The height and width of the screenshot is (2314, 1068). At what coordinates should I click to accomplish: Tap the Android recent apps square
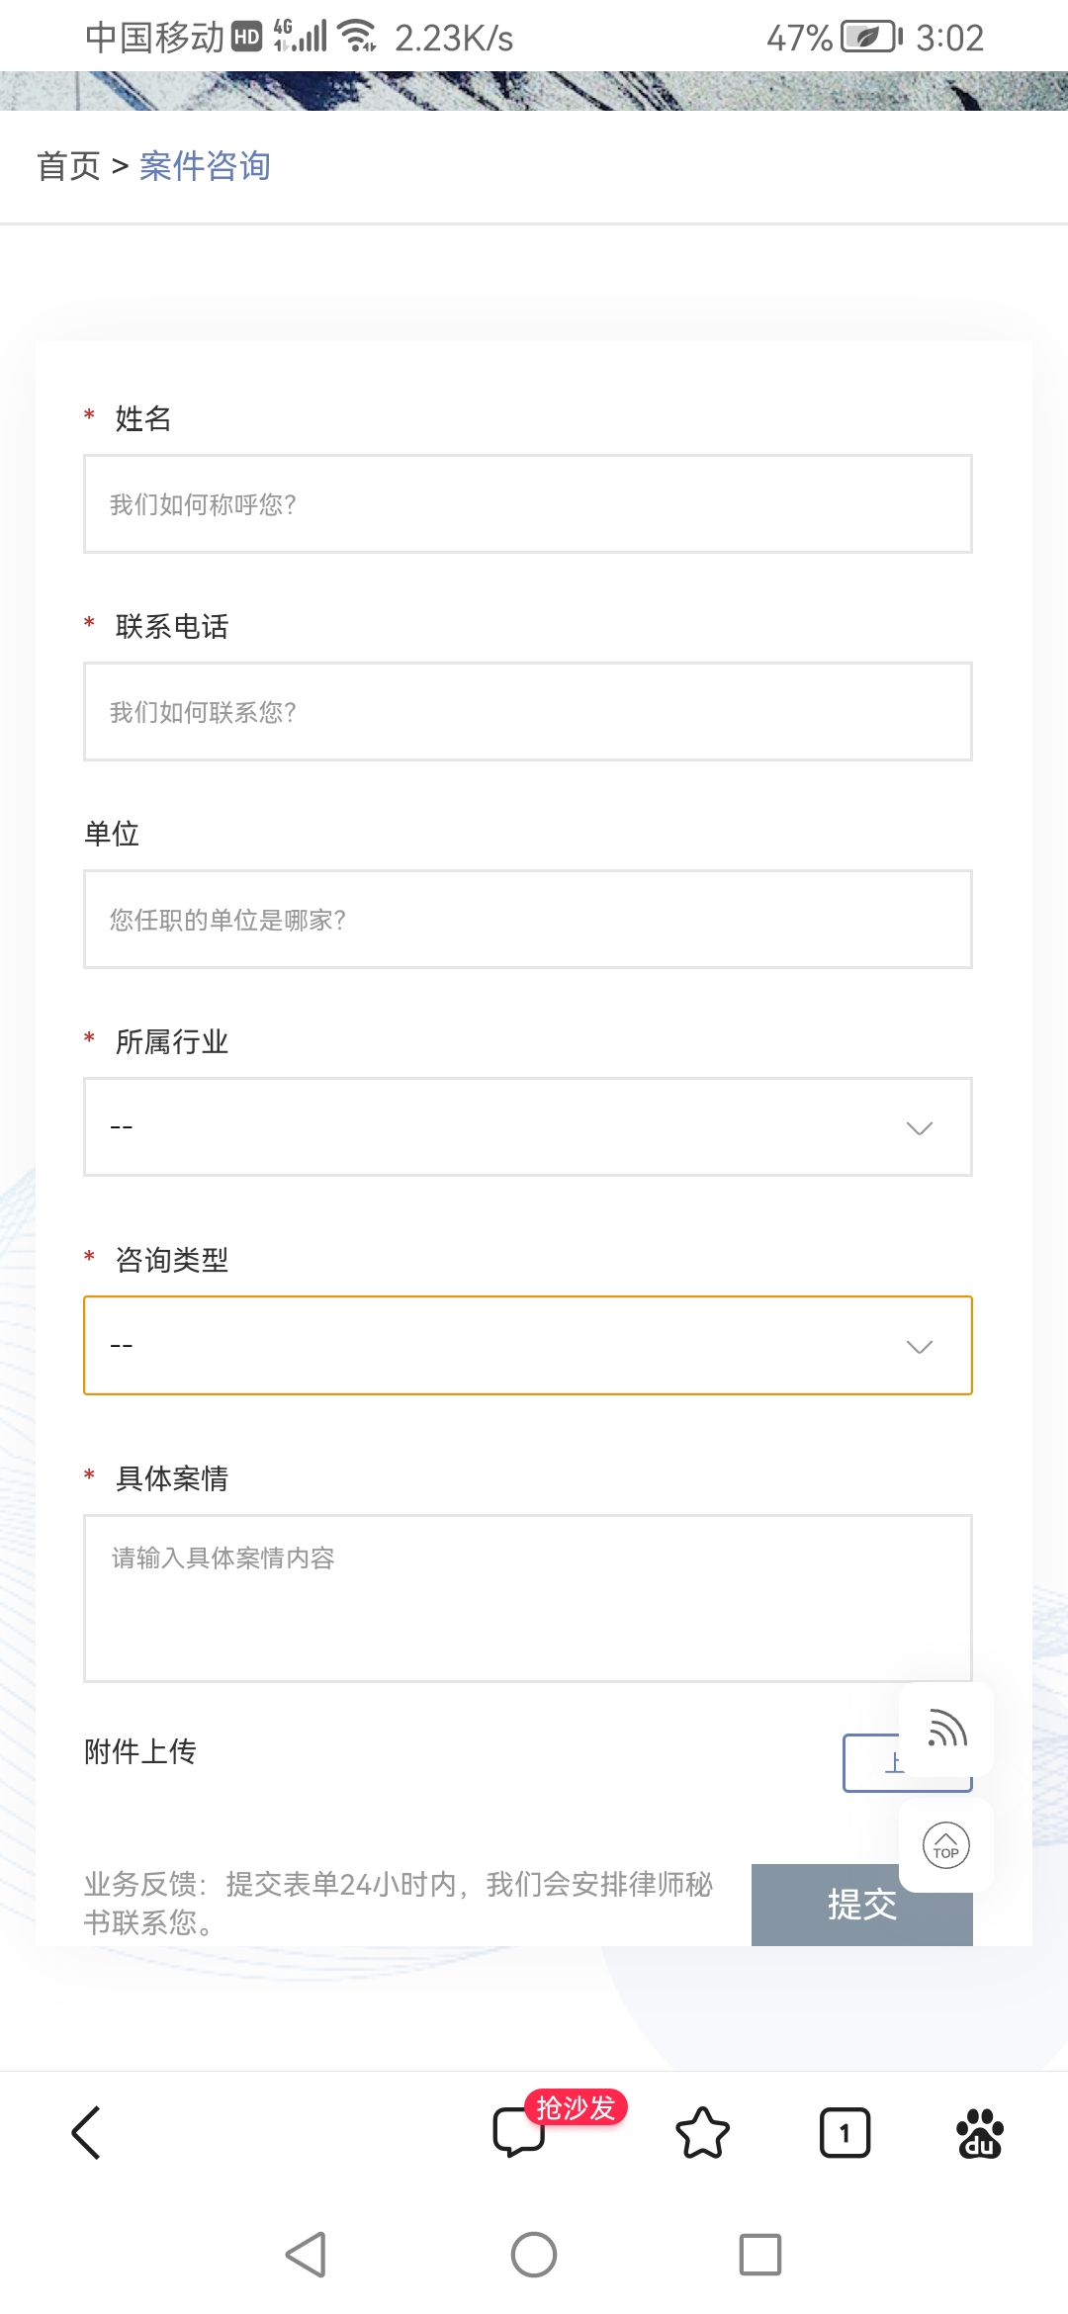tap(760, 2255)
